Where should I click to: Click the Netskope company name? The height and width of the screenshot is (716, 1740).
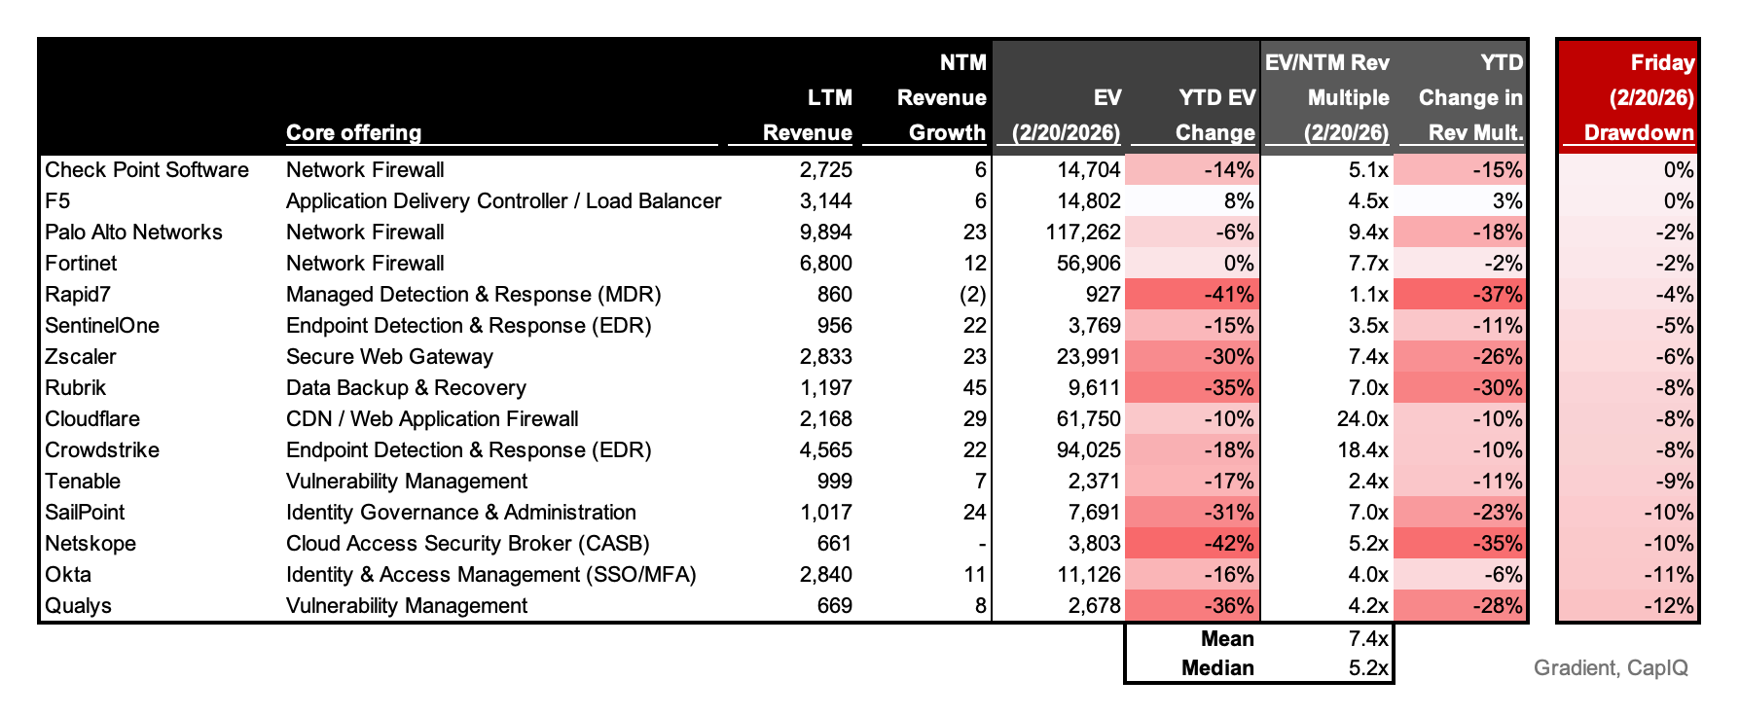[x=91, y=543]
